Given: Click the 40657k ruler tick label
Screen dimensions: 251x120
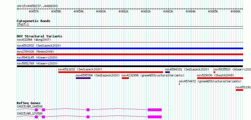Looking at the screenshot, I should click(34, 11).
